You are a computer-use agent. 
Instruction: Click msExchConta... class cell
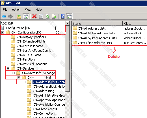(135, 43)
